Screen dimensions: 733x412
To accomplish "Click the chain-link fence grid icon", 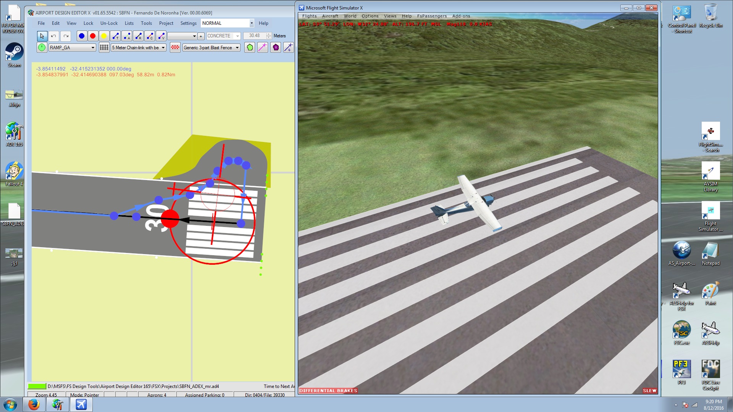I will 104,47.
